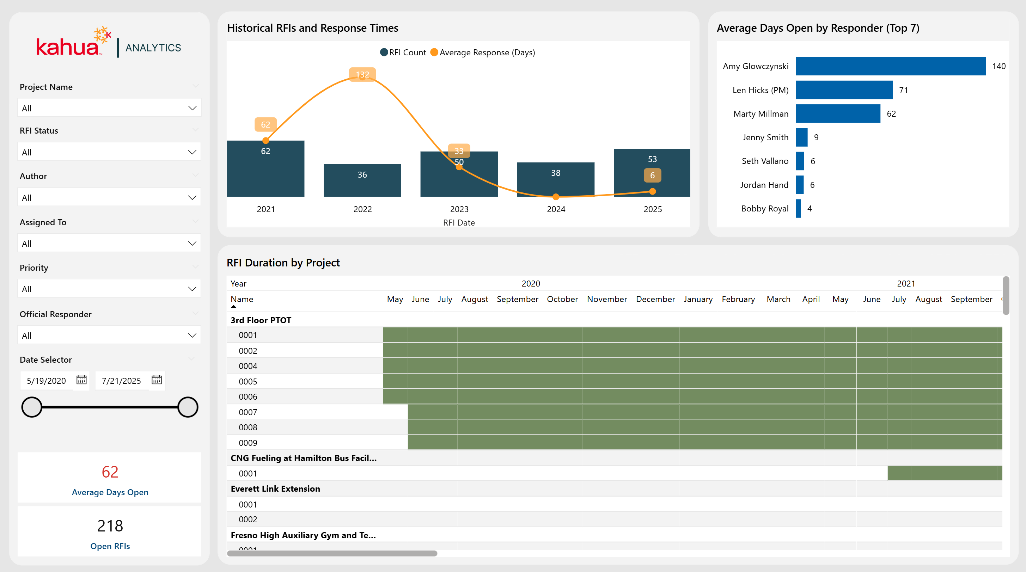The width and height of the screenshot is (1026, 572).
Task: Click the Amy Glowczynski bar
Action: 891,66
